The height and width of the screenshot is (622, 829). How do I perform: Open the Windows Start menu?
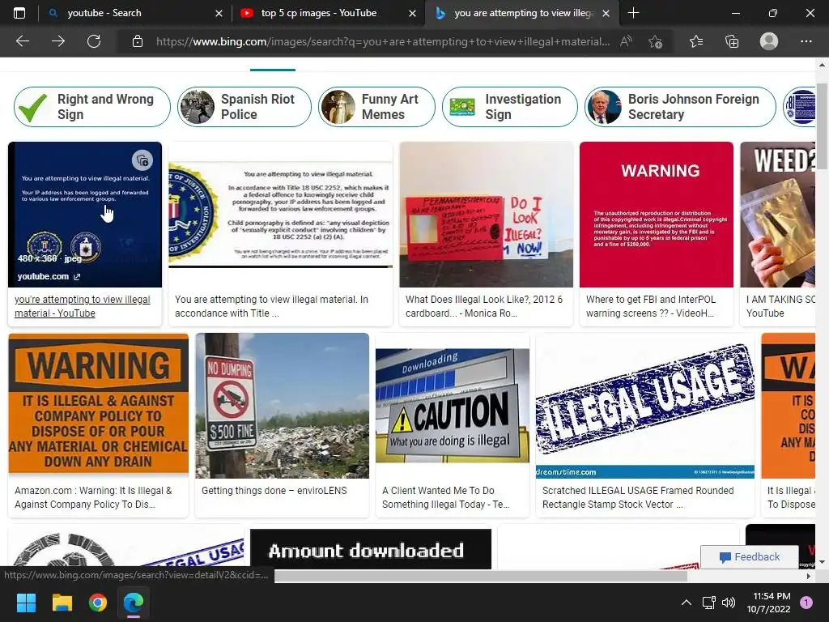coord(26,603)
